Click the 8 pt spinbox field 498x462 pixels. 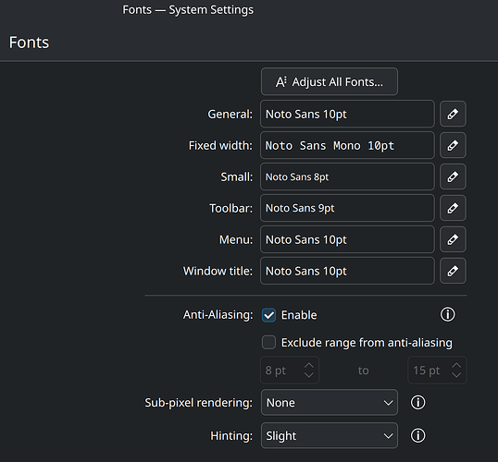point(290,370)
